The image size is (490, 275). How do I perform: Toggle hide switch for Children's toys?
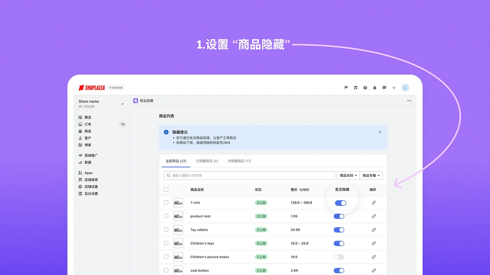(x=339, y=243)
